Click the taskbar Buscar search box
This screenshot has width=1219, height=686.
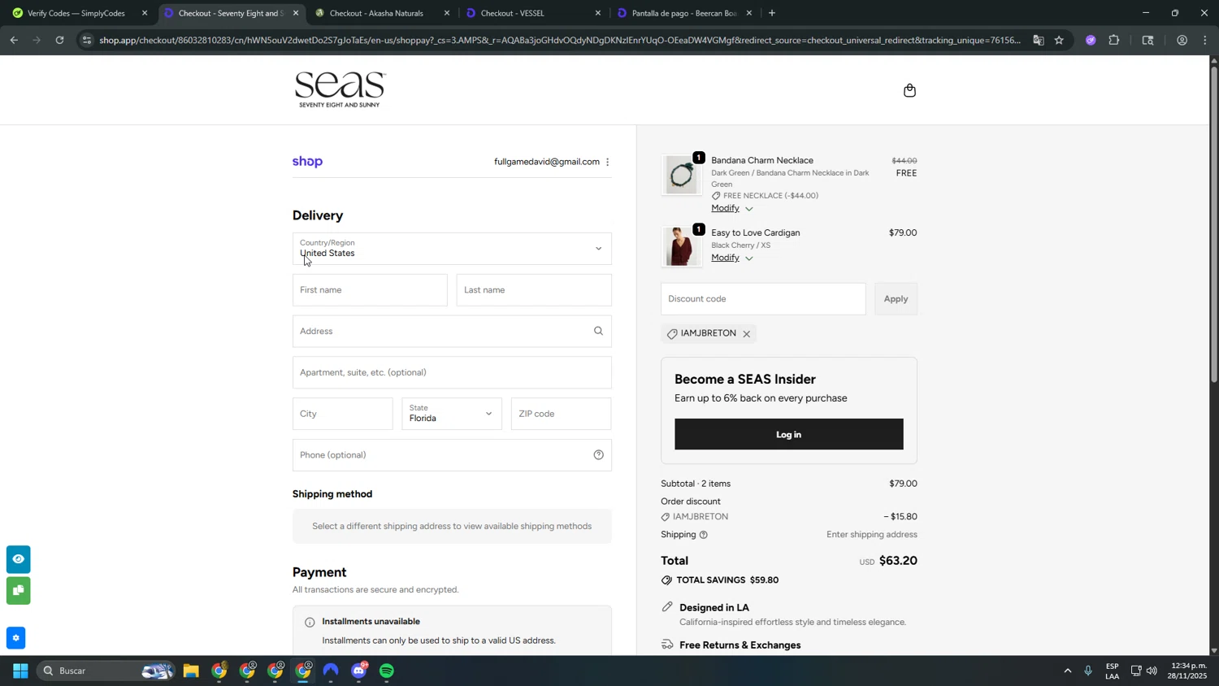click(x=106, y=671)
